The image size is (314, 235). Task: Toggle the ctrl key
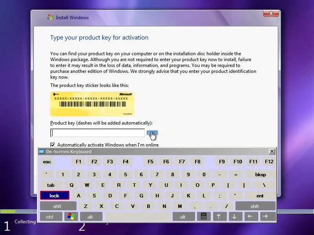pyautogui.click(x=51, y=217)
